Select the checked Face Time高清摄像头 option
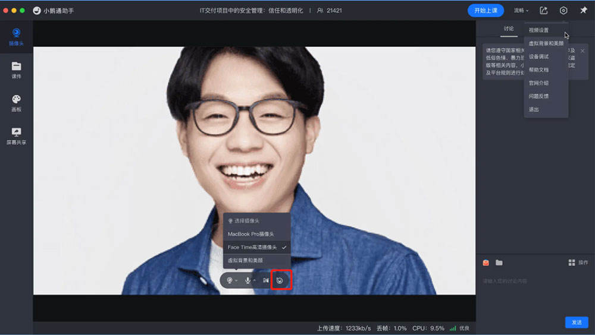Image resolution: width=595 pixels, height=335 pixels. click(256, 247)
